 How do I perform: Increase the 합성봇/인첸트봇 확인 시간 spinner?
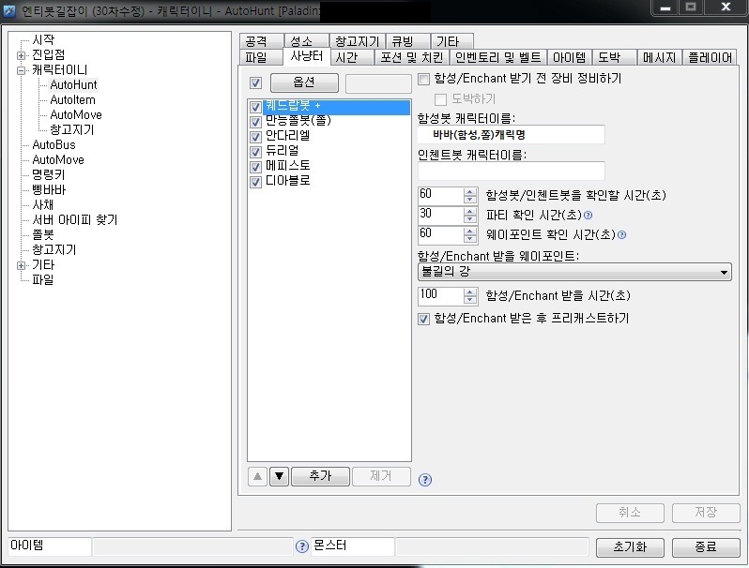tap(470, 191)
